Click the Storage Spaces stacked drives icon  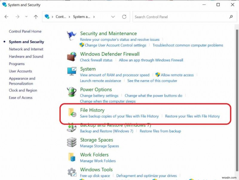pos(71,141)
